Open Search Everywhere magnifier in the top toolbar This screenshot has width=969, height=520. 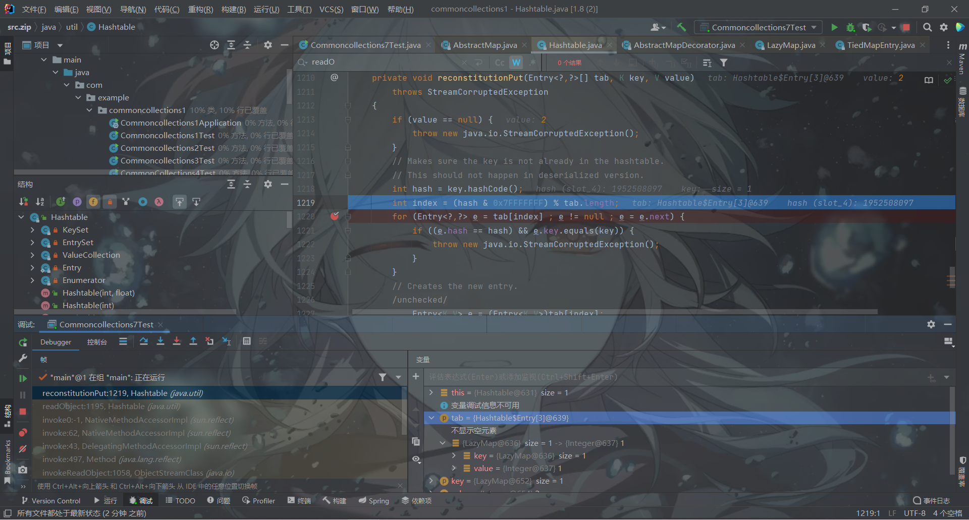[927, 27]
